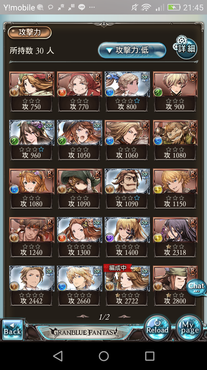This screenshot has height=370, width=207.
Task: Select flower-crowned SR character attack 960
Action: point(31,140)
